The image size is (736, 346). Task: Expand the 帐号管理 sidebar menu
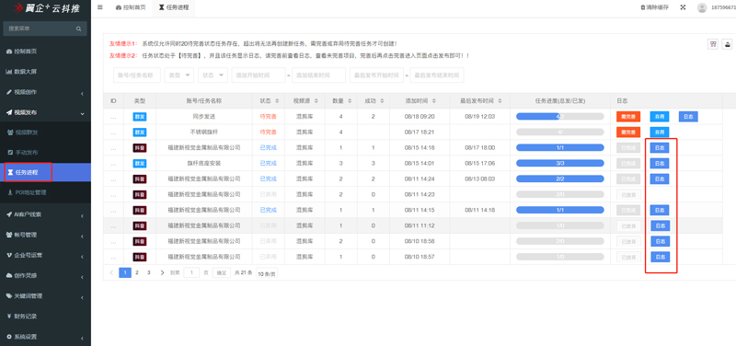point(45,235)
